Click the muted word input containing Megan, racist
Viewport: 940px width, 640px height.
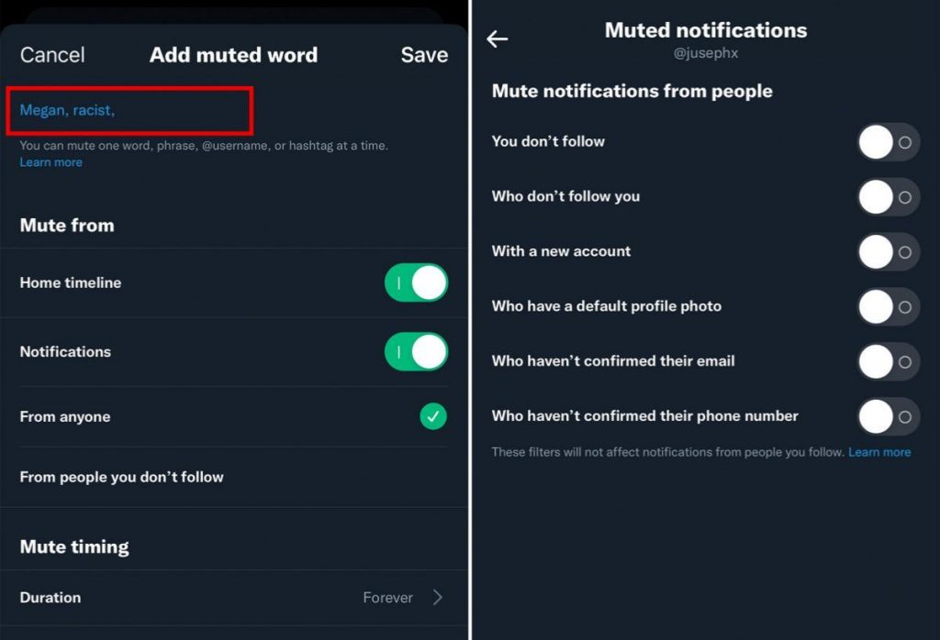129,109
